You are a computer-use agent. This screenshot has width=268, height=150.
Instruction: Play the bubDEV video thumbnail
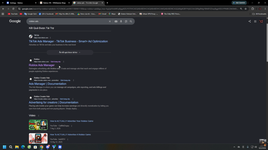pos(38,138)
